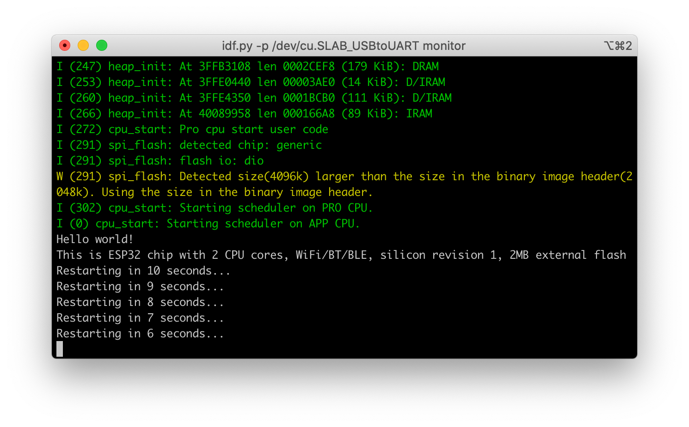The width and height of the screenshot is (689, 427).
Task: Click the ⌥⌘2 window shortcut indicator
Action: click(617, 46)
